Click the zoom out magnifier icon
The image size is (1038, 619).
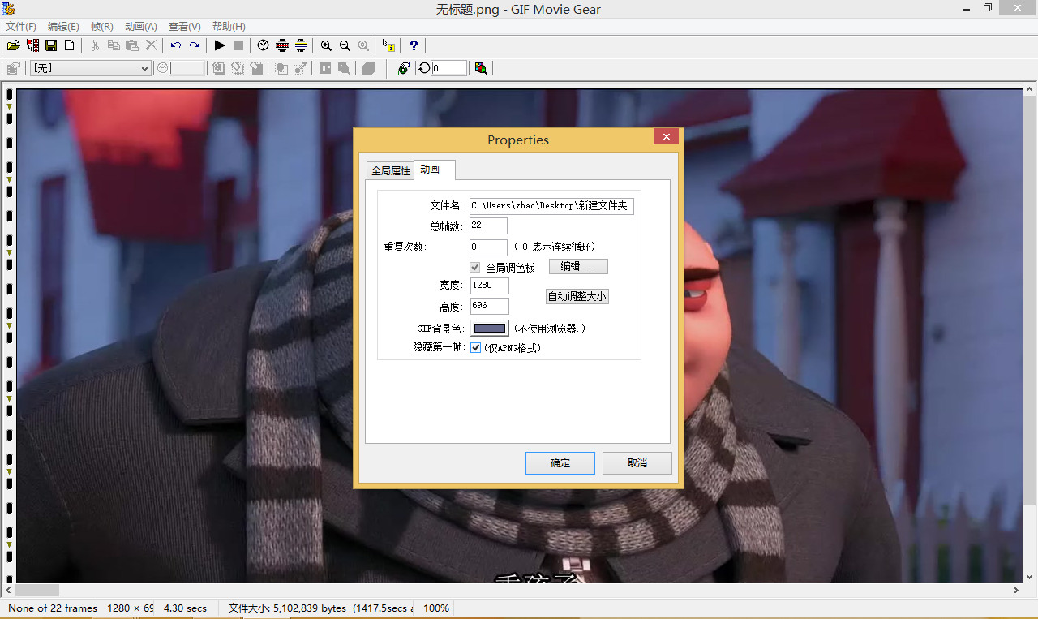[x=345, y=45]
